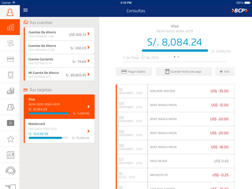Expand the Mastercard card chevron

[88, 131]
